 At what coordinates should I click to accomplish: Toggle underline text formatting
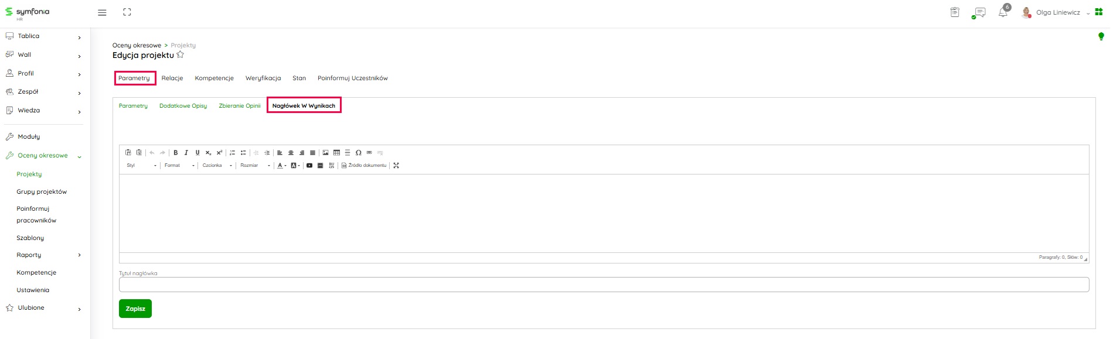tap(197, 153)
